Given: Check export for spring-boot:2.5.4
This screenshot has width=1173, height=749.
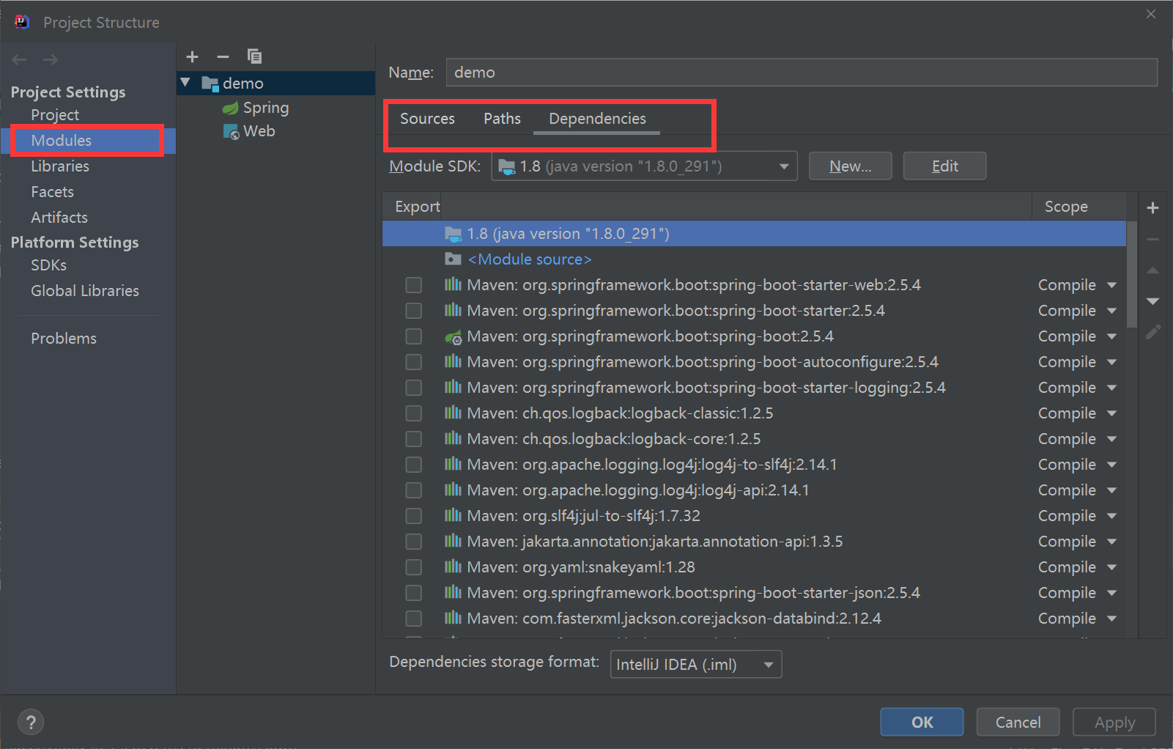Looking at the screenshot, I should pyautogui.click(x=414, y=336).
